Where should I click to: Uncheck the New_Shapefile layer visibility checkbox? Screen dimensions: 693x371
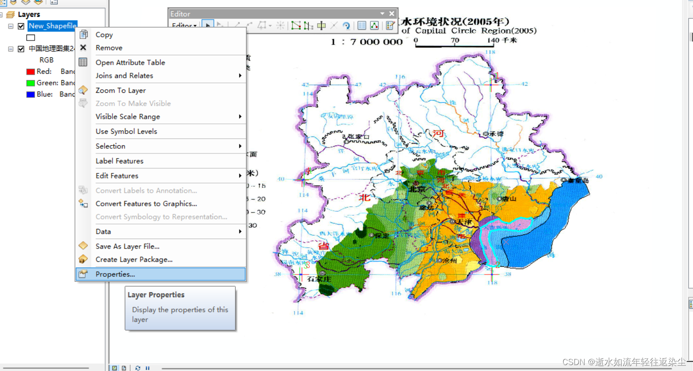[x=20, y=26]
